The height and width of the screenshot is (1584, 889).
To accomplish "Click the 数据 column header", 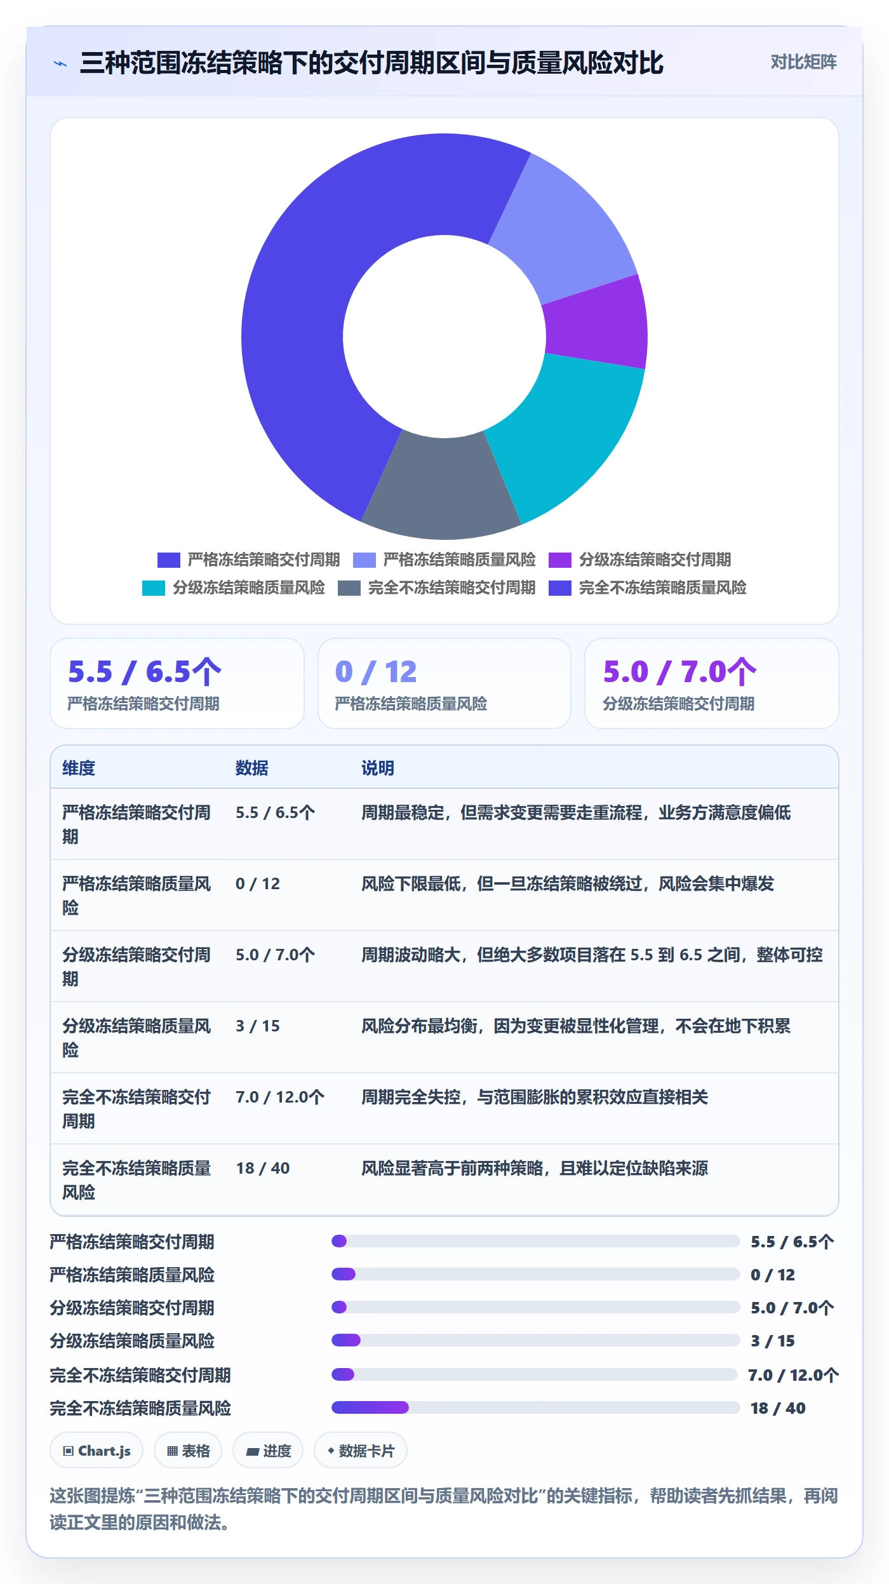I will 252,768.
